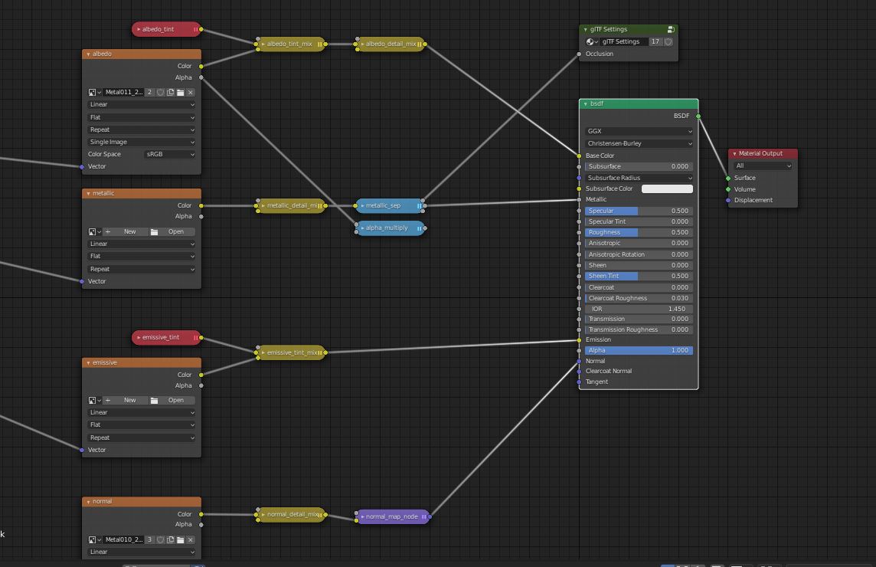Unlink Metal010 image in normal node
This screenshot has width=876, height=567.
(x=191, y=539)
